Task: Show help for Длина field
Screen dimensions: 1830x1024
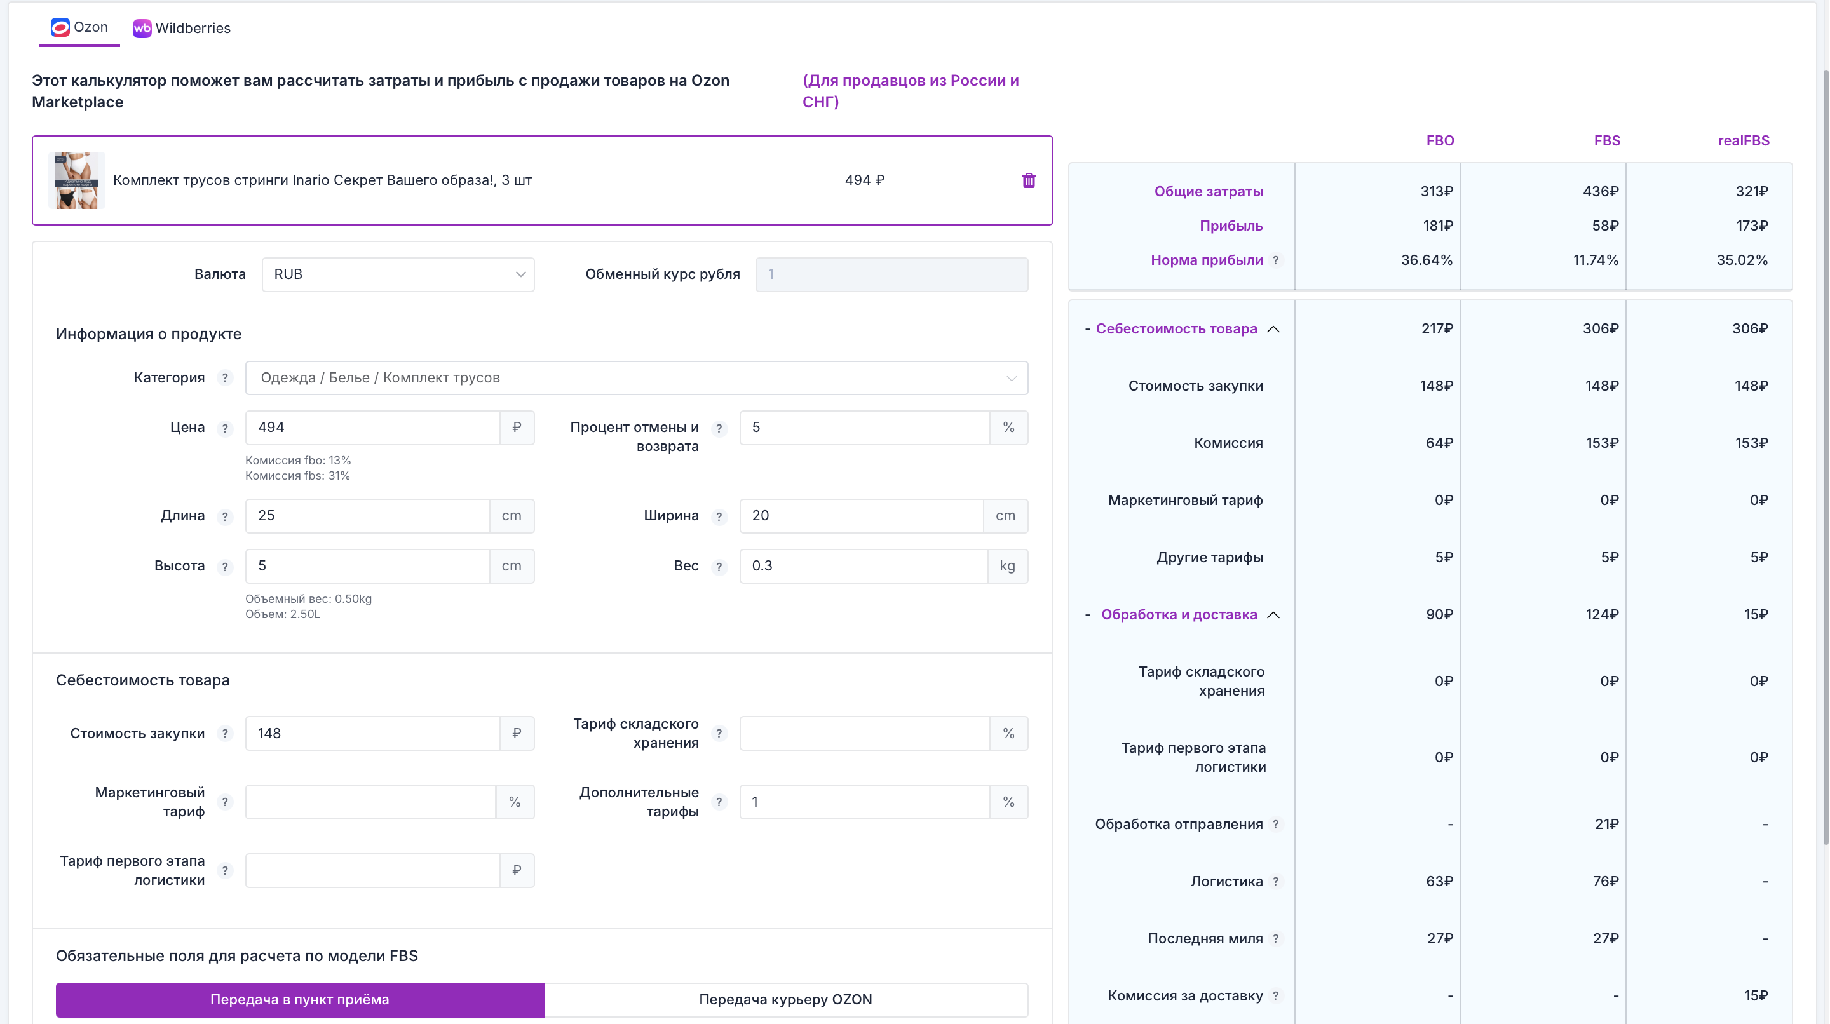Action: click(225, 516)
